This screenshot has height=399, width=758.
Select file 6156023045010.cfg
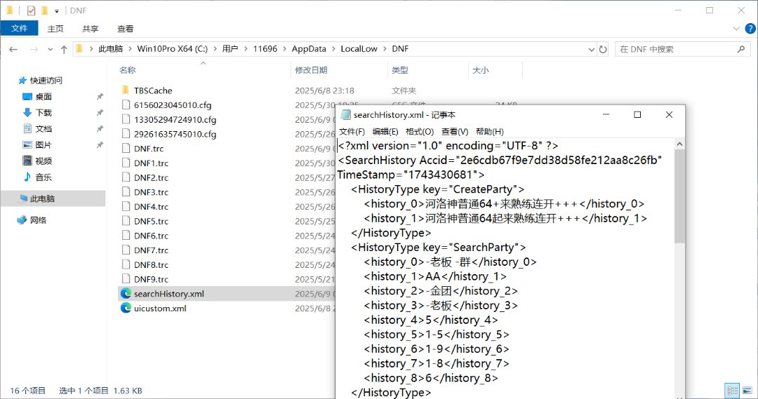pos(173,105)
